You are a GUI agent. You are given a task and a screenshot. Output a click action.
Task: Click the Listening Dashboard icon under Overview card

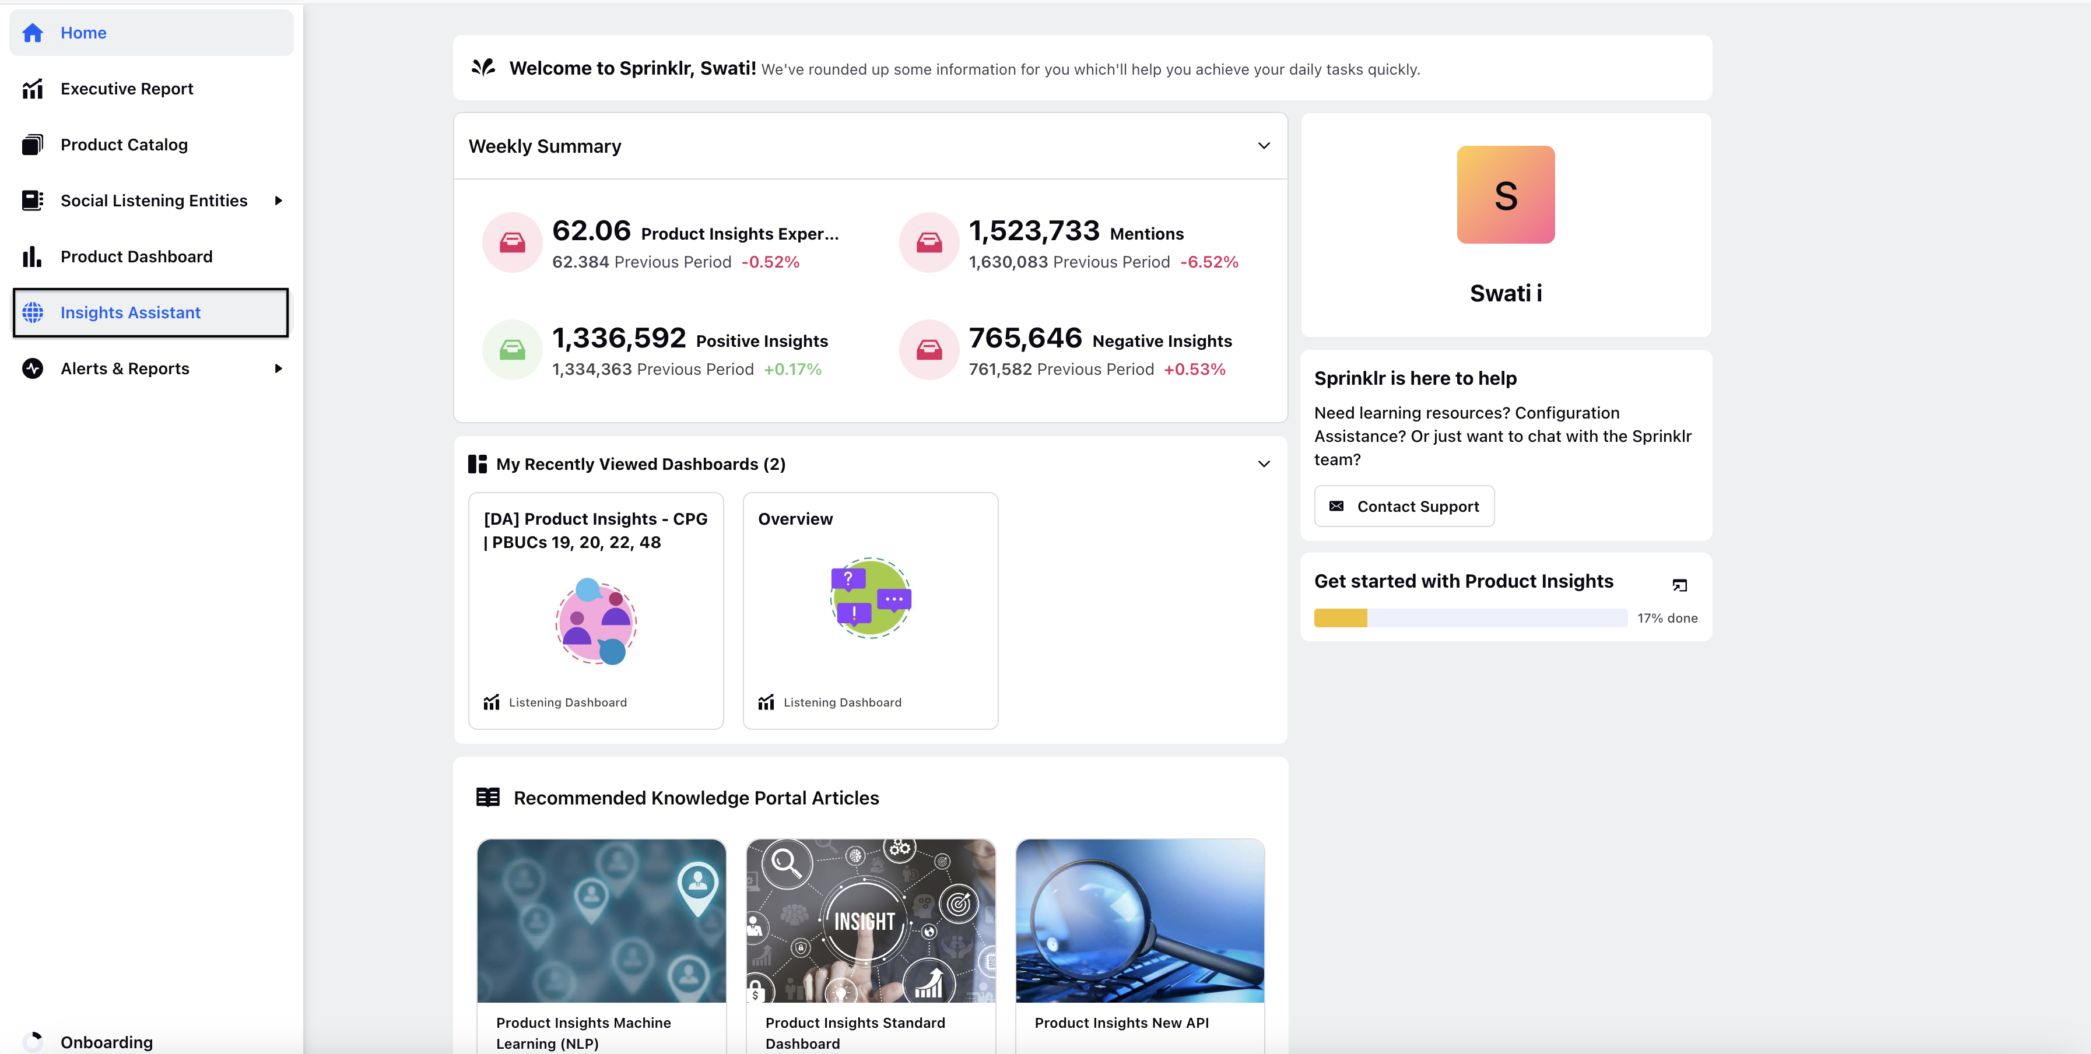pos(766,702)
